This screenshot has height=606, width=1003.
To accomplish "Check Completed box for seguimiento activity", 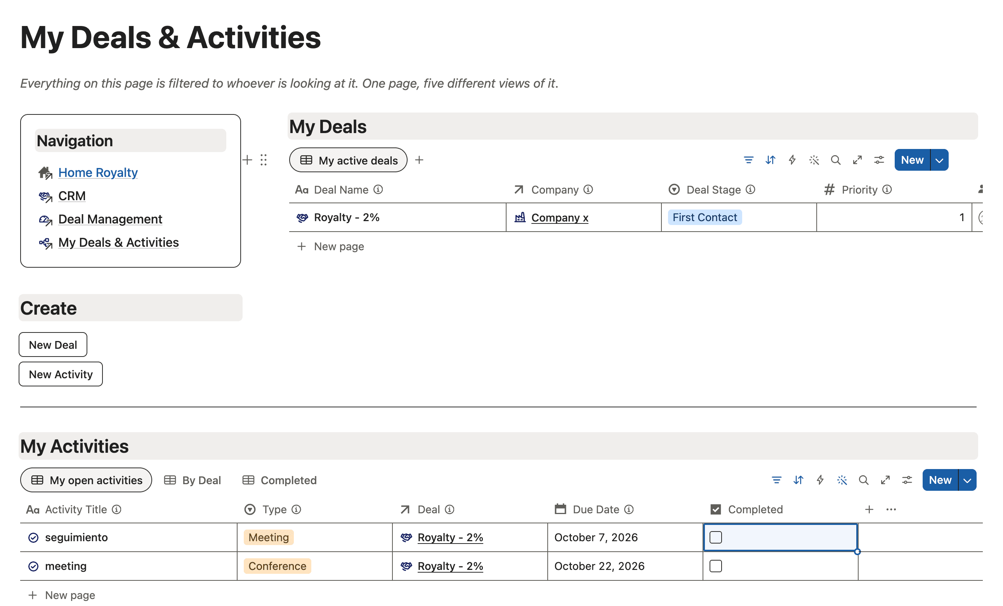I will pyautogui.click(x=715, y=537).
